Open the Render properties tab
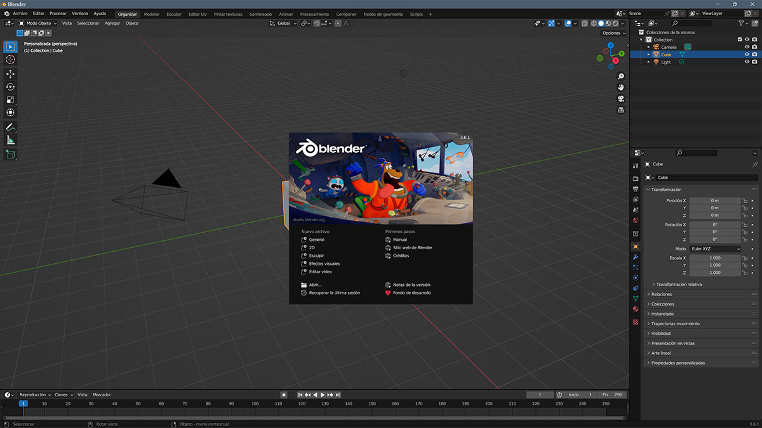Screen dimensions: 762x428 click(x=636, y=179)
